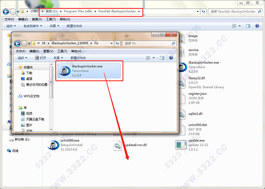
Task: Change view mode icon in Fix window
Action: (x=148, y=58)
